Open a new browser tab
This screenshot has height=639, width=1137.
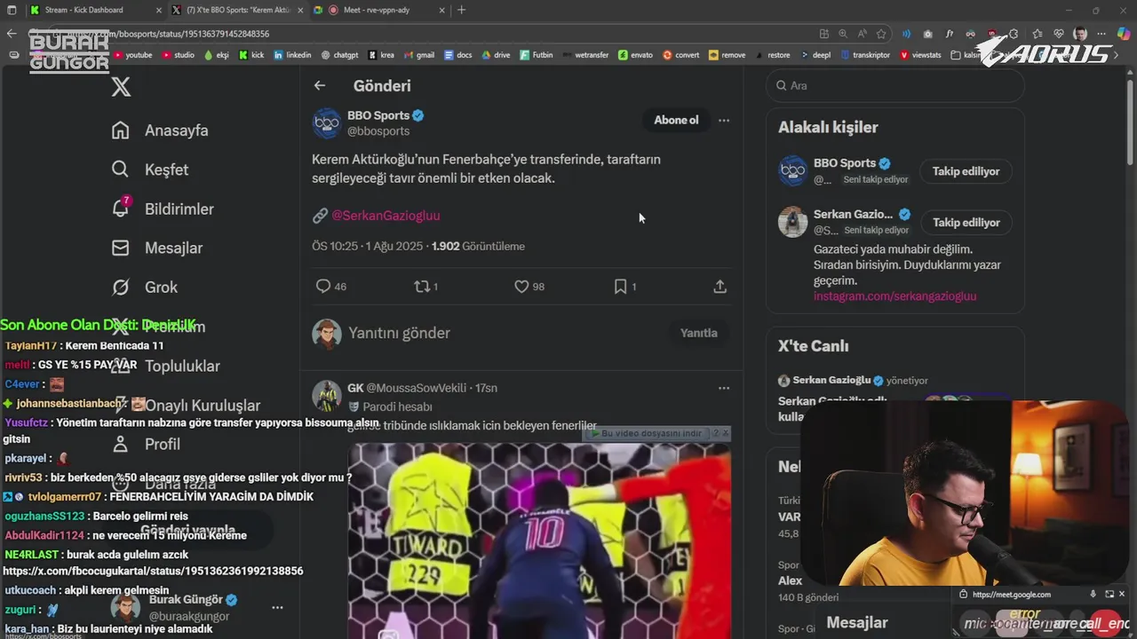[x=461, y=10]
